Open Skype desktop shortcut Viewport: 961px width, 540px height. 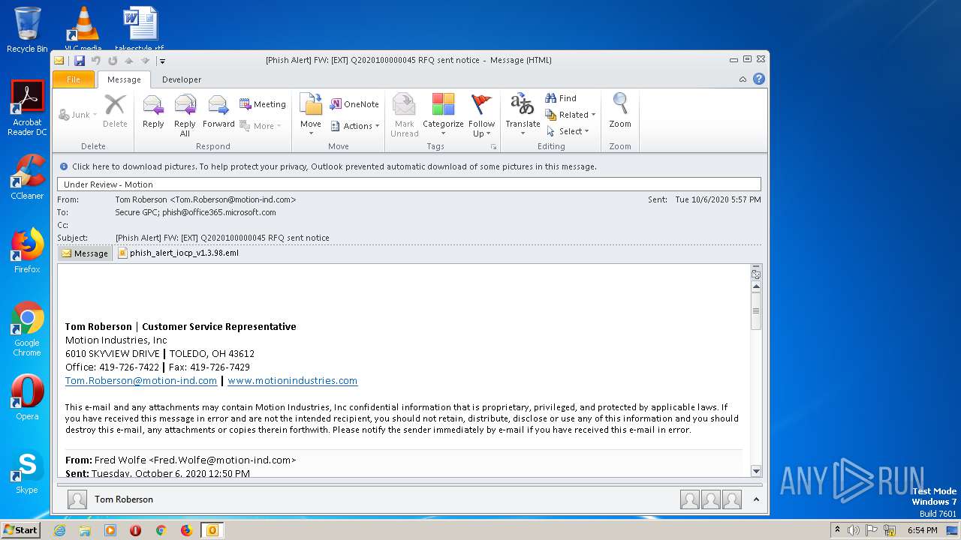coord(27,471)
